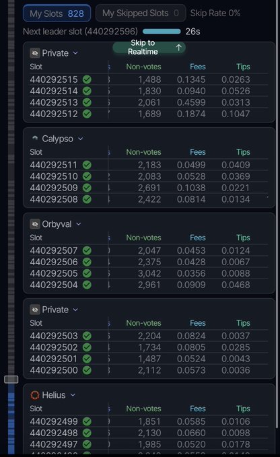
Task: Expand the top Private validator dropdown
Action: click(75, 53)
